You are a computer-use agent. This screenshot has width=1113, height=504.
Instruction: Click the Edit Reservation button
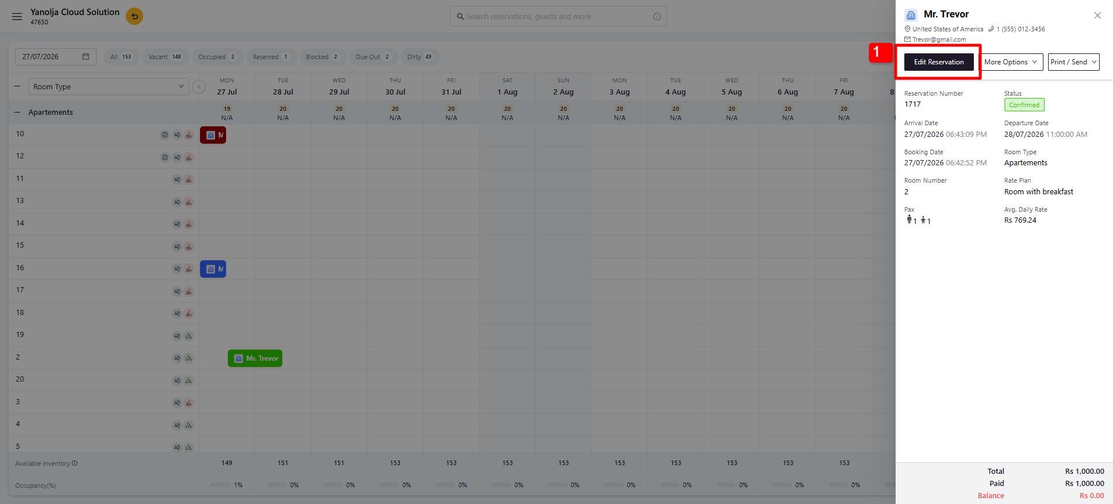939,62
